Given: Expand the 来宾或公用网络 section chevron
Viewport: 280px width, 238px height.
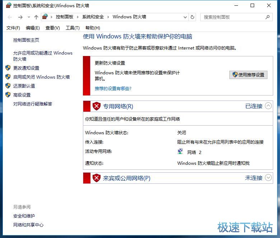Looking at the screenshot, I should click(268, 178).
